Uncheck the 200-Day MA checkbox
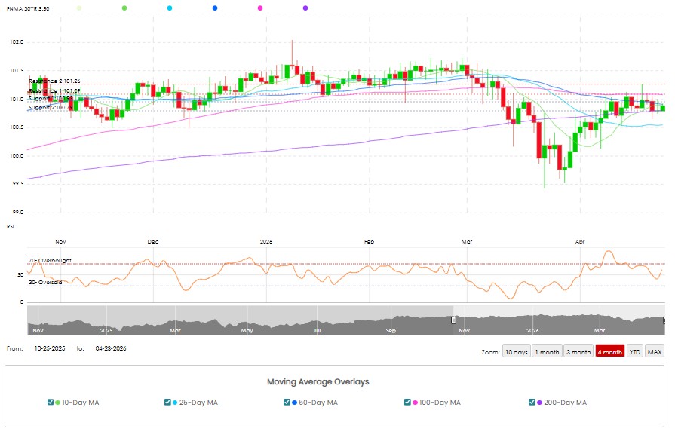The height and width of the screenshot is (435, 675). click(x=532, y=403)
